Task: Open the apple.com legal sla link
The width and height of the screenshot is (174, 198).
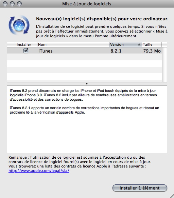Action: pos(39,171)
